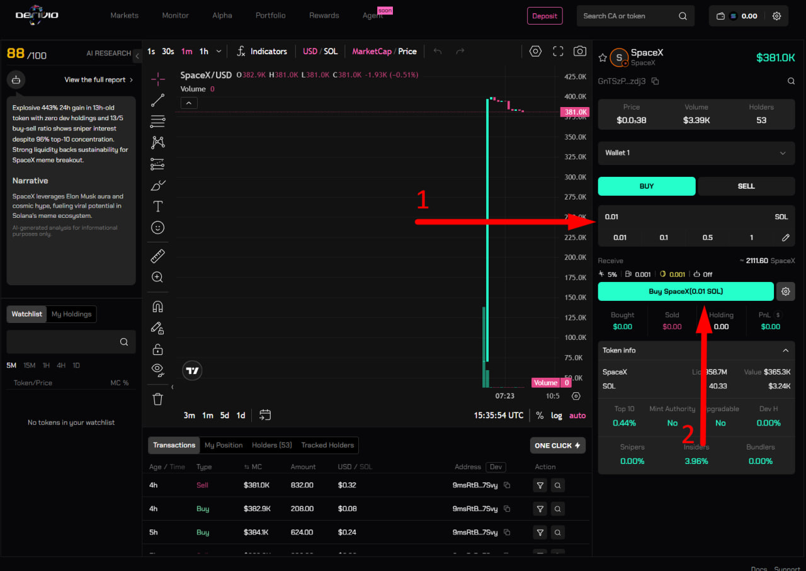Open the emoji sticker tool

pos(158,227)
